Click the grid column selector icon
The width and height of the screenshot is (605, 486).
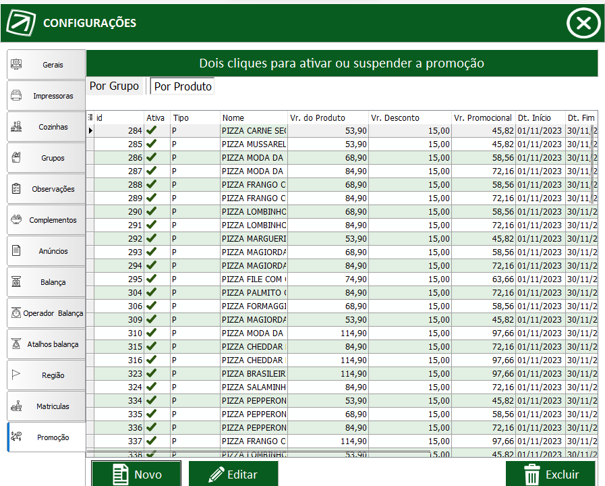90,117
